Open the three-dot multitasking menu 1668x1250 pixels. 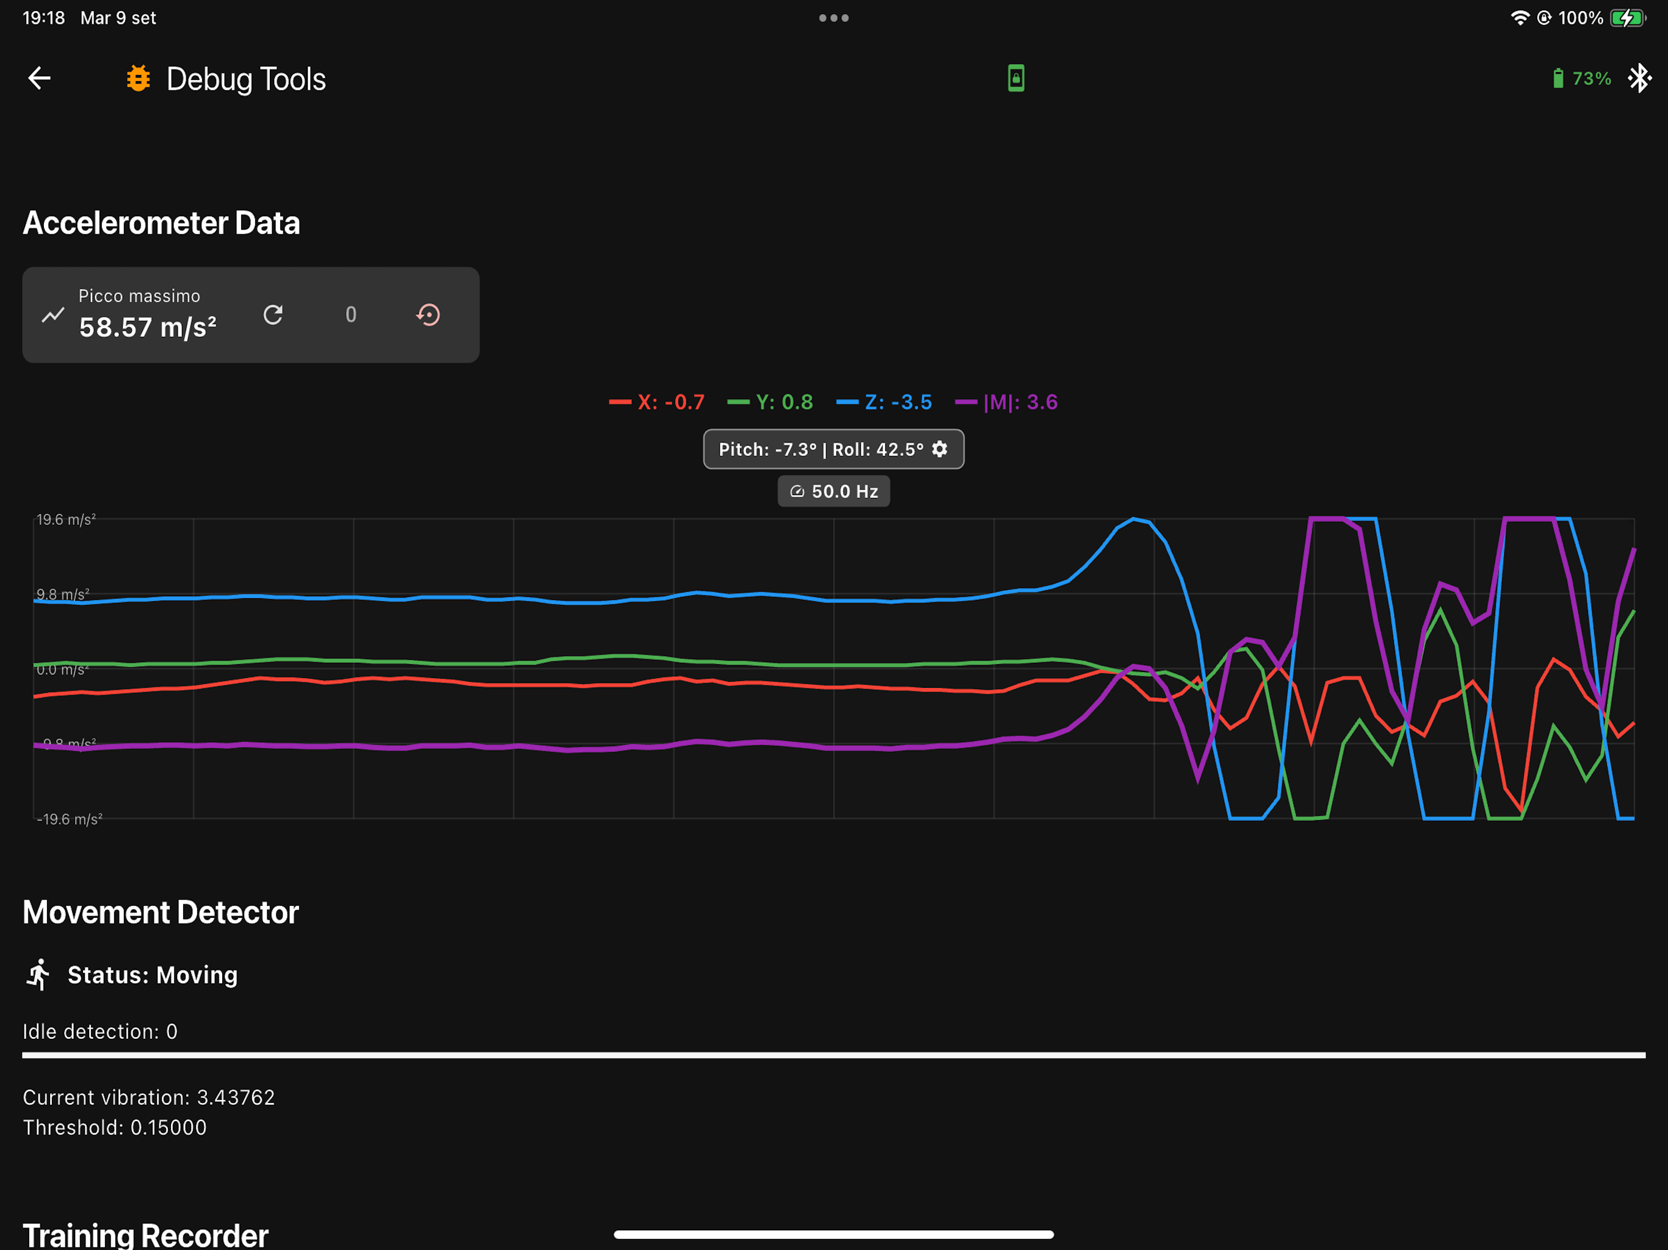coord(834,18)
